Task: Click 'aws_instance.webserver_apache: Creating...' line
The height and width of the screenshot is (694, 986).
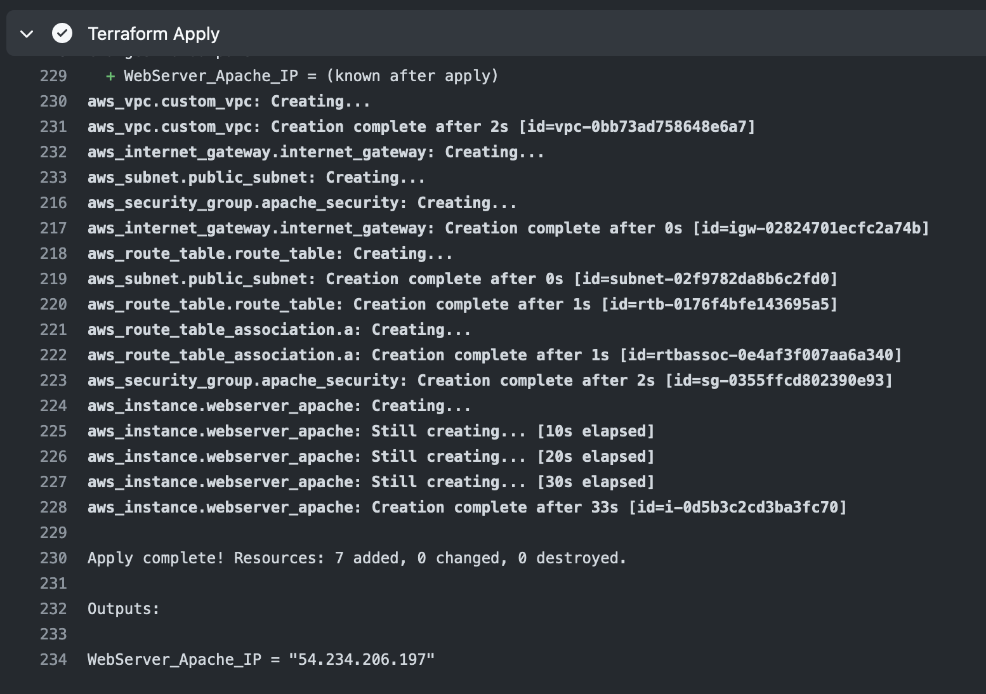Action: (x=279, y=406)
